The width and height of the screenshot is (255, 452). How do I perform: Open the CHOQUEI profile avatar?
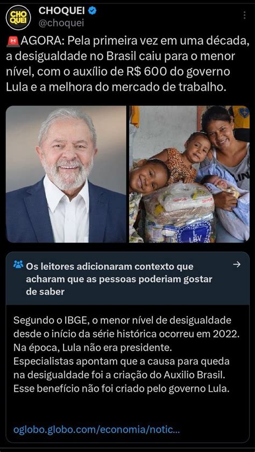(18, 17)
